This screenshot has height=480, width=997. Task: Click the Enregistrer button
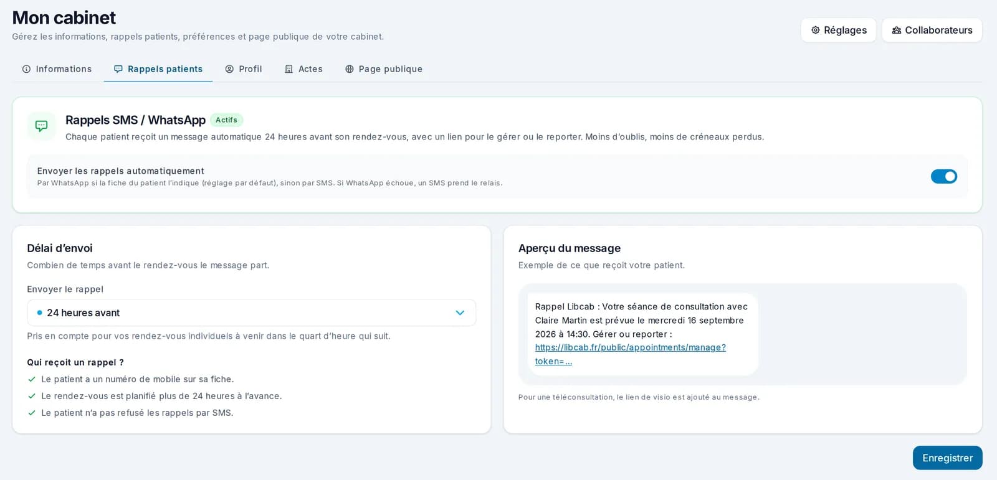pyautogui.click(x=947, y=458)
